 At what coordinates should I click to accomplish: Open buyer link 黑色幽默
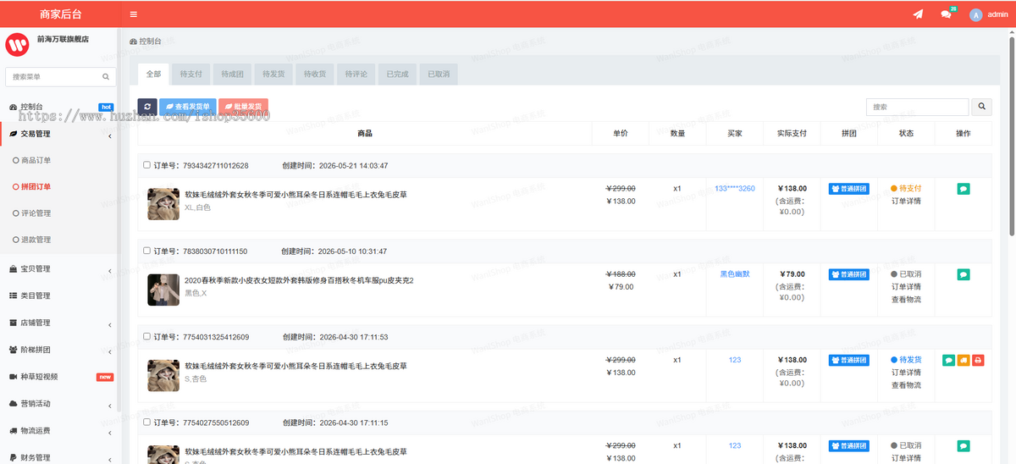point(735,274)
